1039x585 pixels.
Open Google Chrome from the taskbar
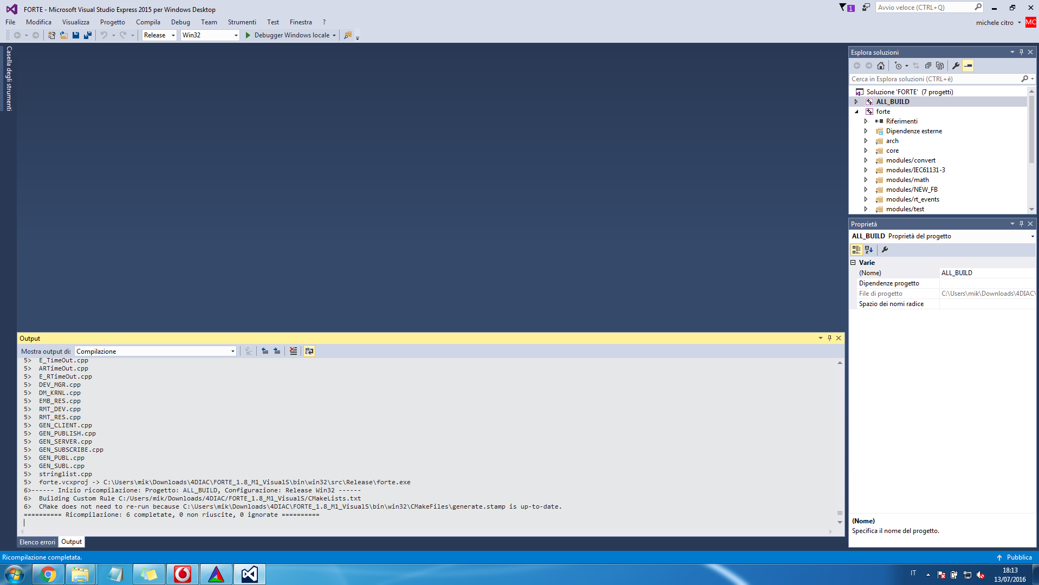[x=48, y=574]
